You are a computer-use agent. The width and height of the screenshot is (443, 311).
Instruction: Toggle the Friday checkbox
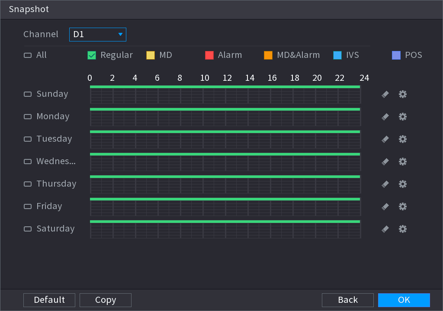pos(28,206)
